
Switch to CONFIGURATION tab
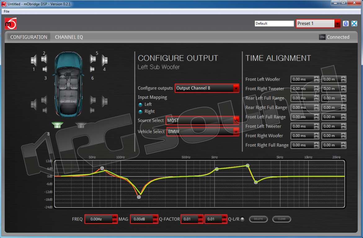point(29,37)
